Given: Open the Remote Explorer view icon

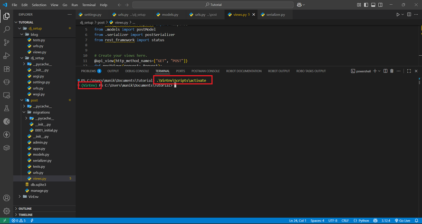Looking at the screenshot, I should point(6,95).
